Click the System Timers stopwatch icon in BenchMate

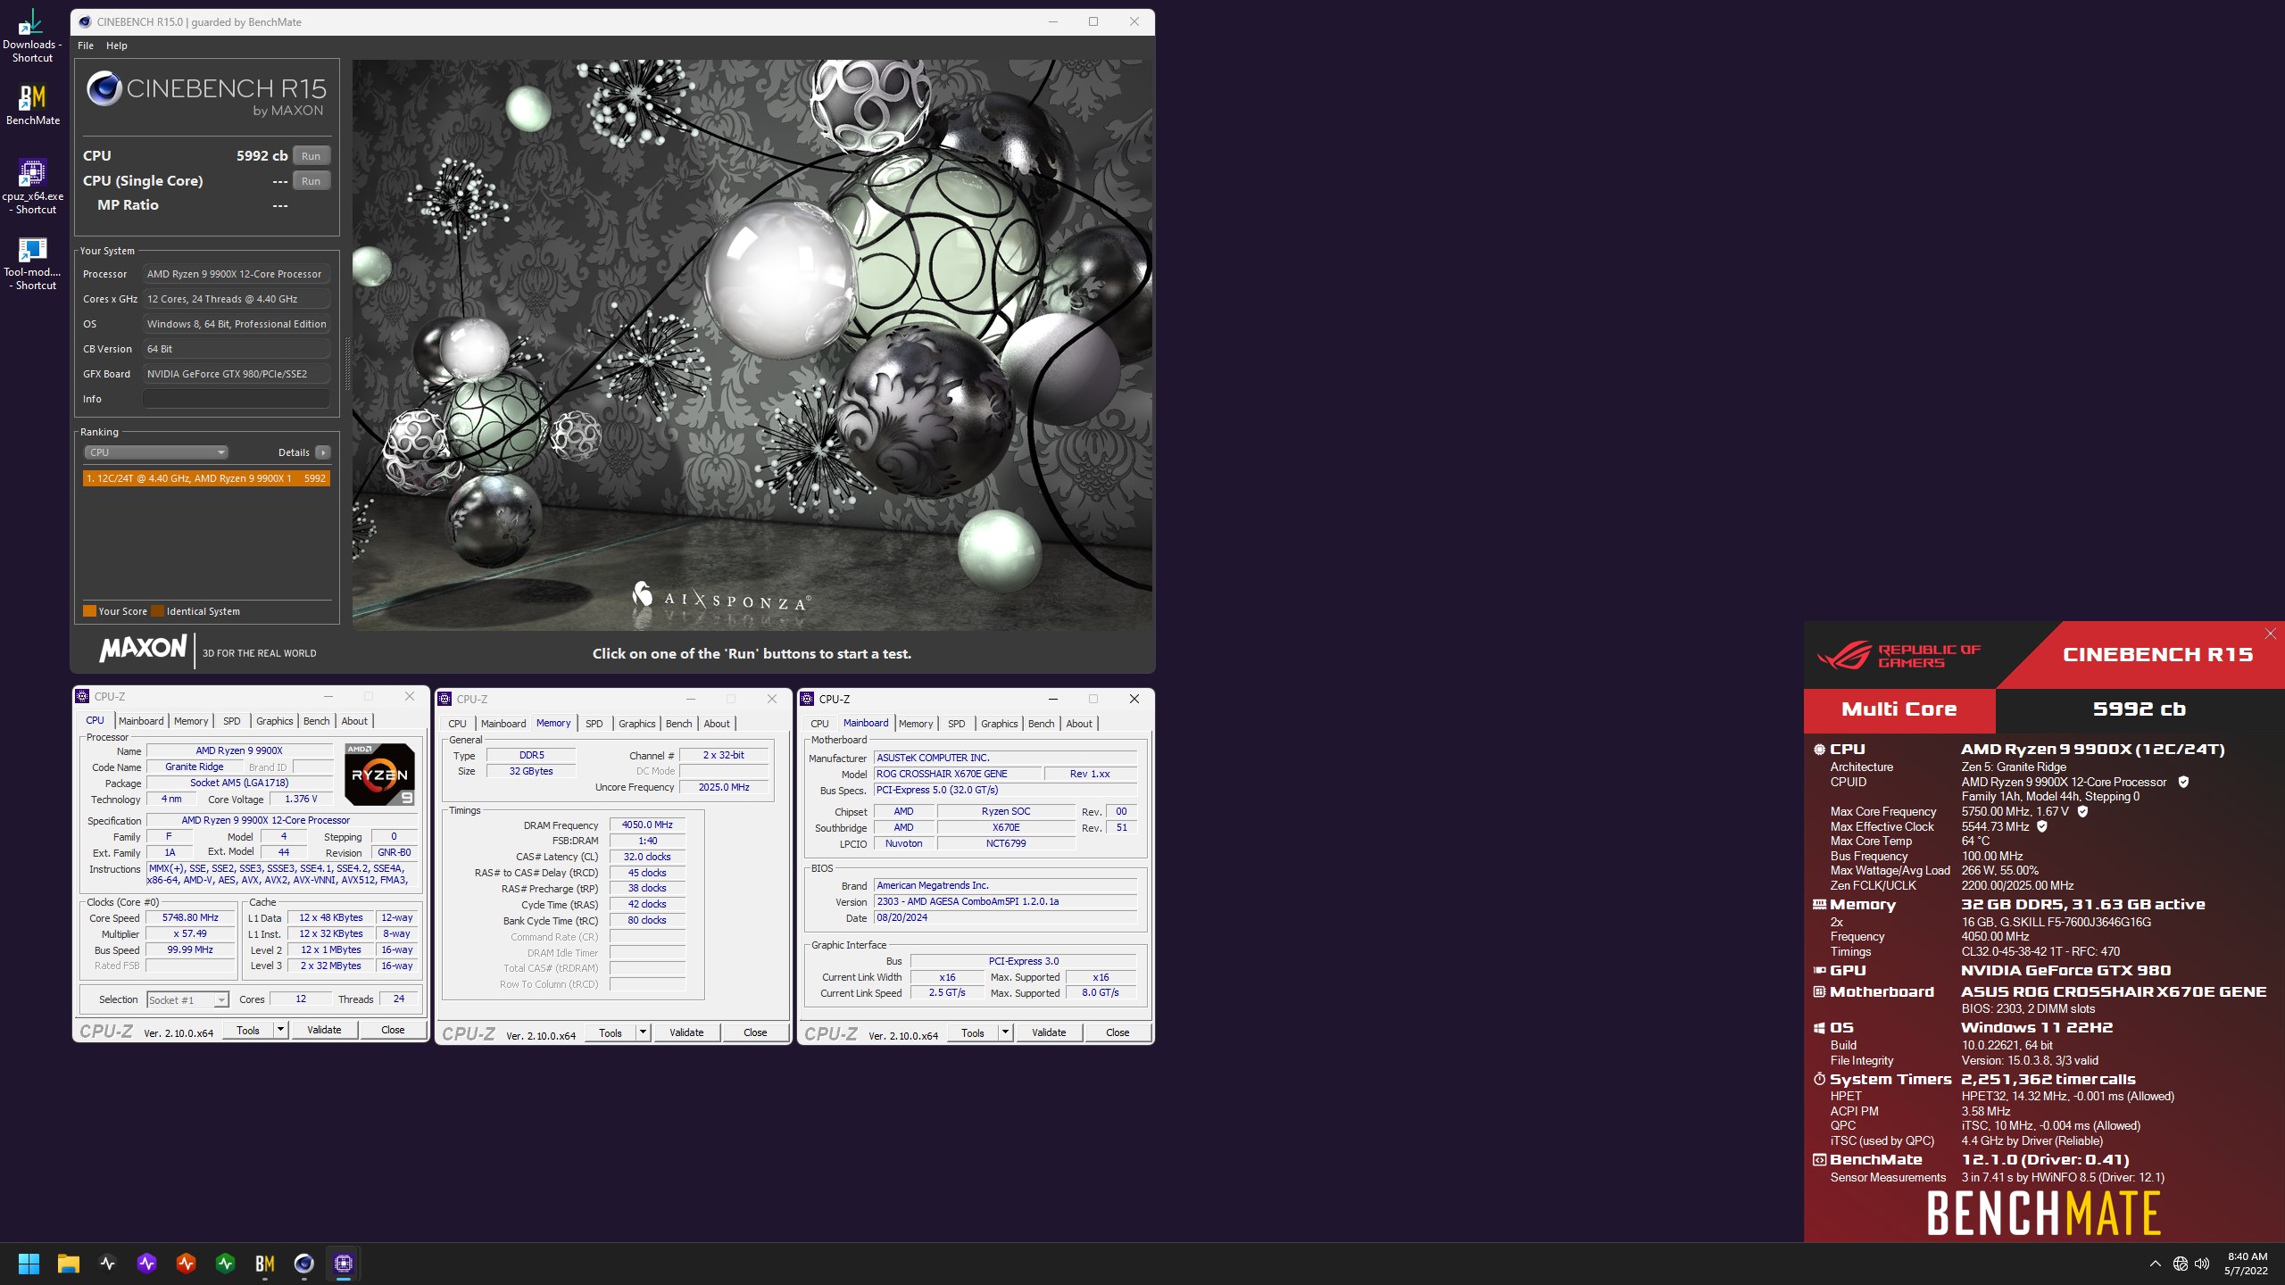pyautogui.click(x=1819, y=1079)
